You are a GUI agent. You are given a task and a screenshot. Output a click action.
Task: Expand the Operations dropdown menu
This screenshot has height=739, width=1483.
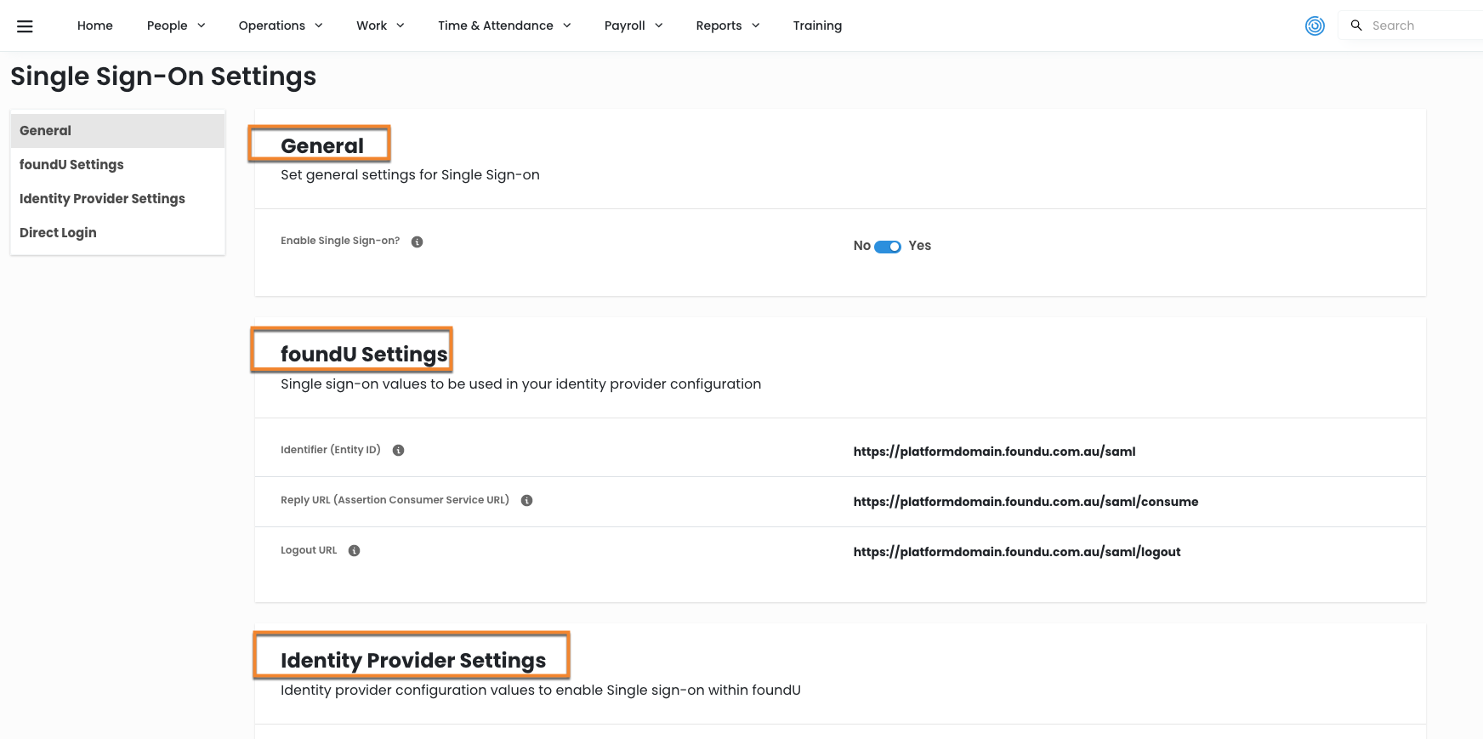[280, 26]
